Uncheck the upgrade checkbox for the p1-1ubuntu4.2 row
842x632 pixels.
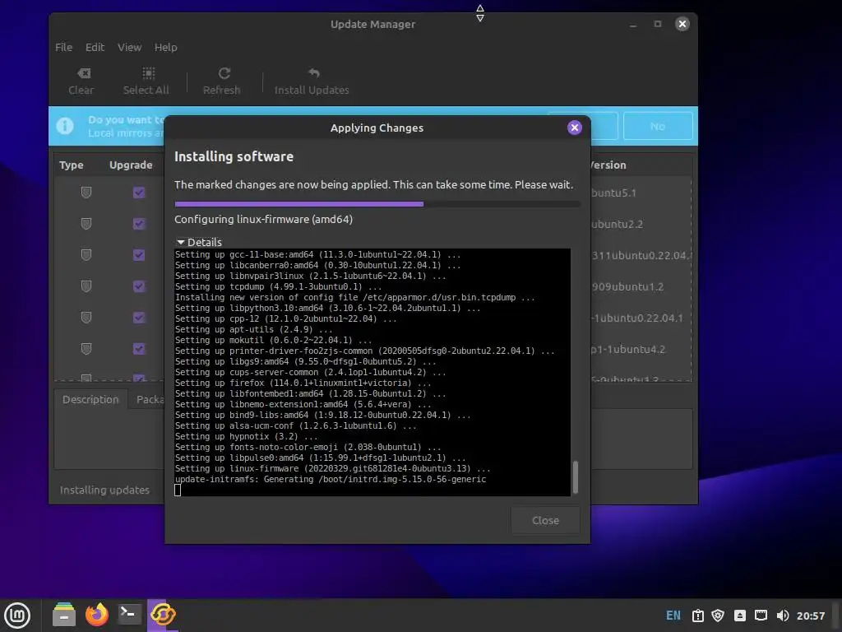tap(139, 349)
